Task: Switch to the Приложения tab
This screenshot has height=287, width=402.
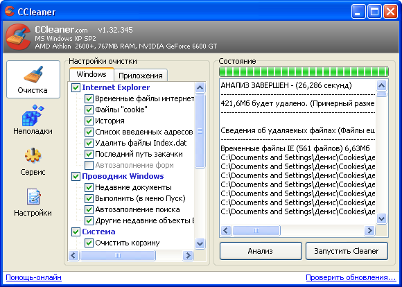Action: tap(141, 76)
